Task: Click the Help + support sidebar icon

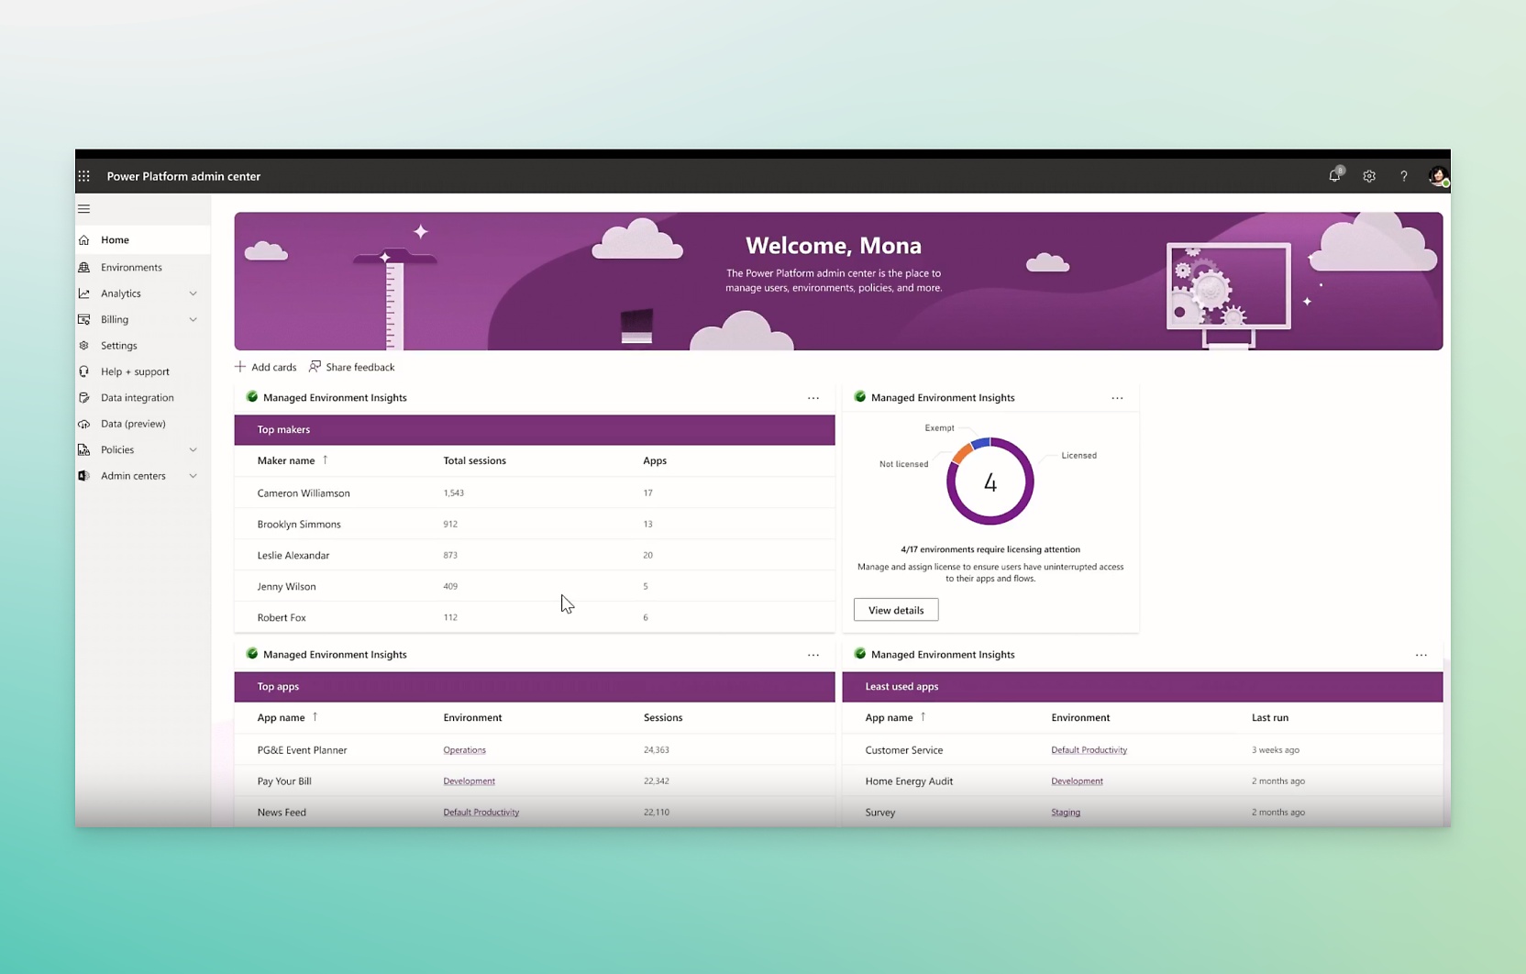Action: [84, 371]
